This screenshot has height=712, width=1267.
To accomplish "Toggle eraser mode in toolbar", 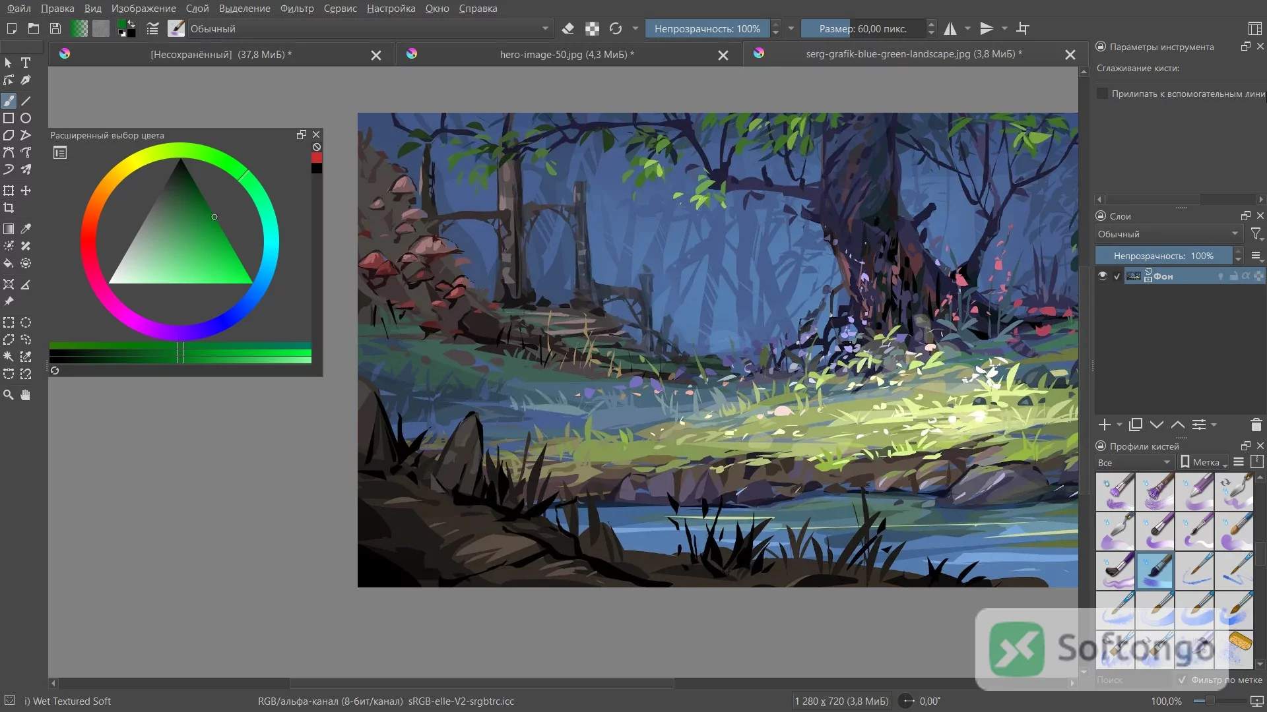I will (568, 28).
